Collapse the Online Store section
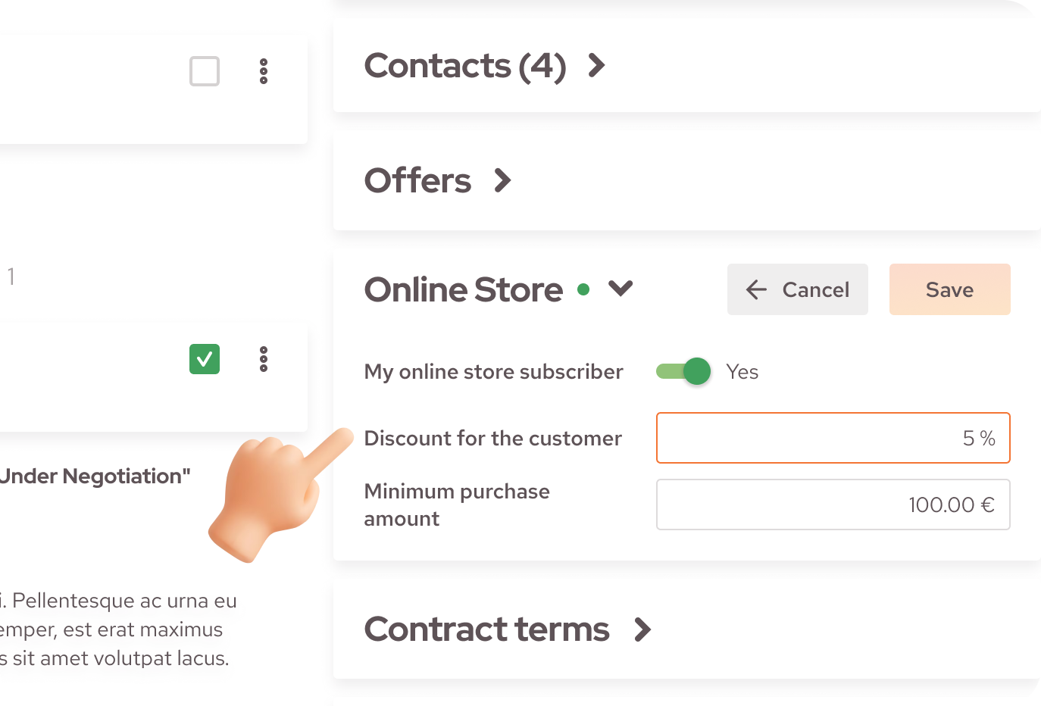This screenshot has width=1041, height=706. pos(621,289)
